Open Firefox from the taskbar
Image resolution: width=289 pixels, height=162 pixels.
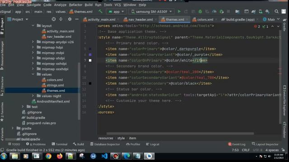(x=60, y=156)
